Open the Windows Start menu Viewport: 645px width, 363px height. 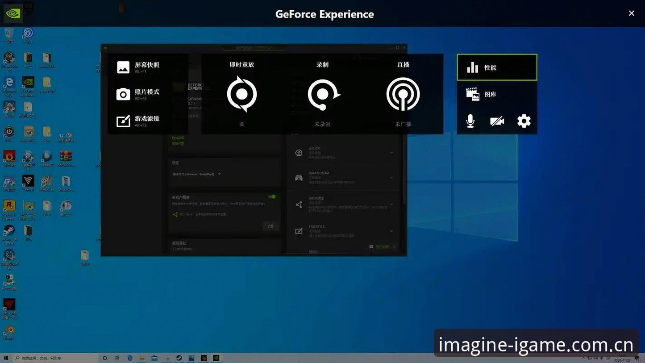pyautogui.click(x=6, y=358)
